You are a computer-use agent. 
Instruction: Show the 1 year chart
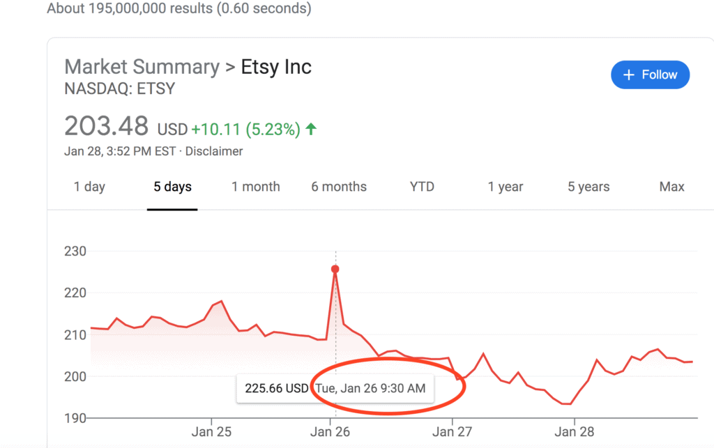(506, 187)
